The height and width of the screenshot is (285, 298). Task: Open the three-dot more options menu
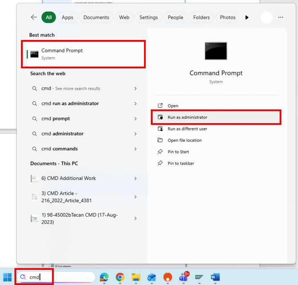coord(281,17)
